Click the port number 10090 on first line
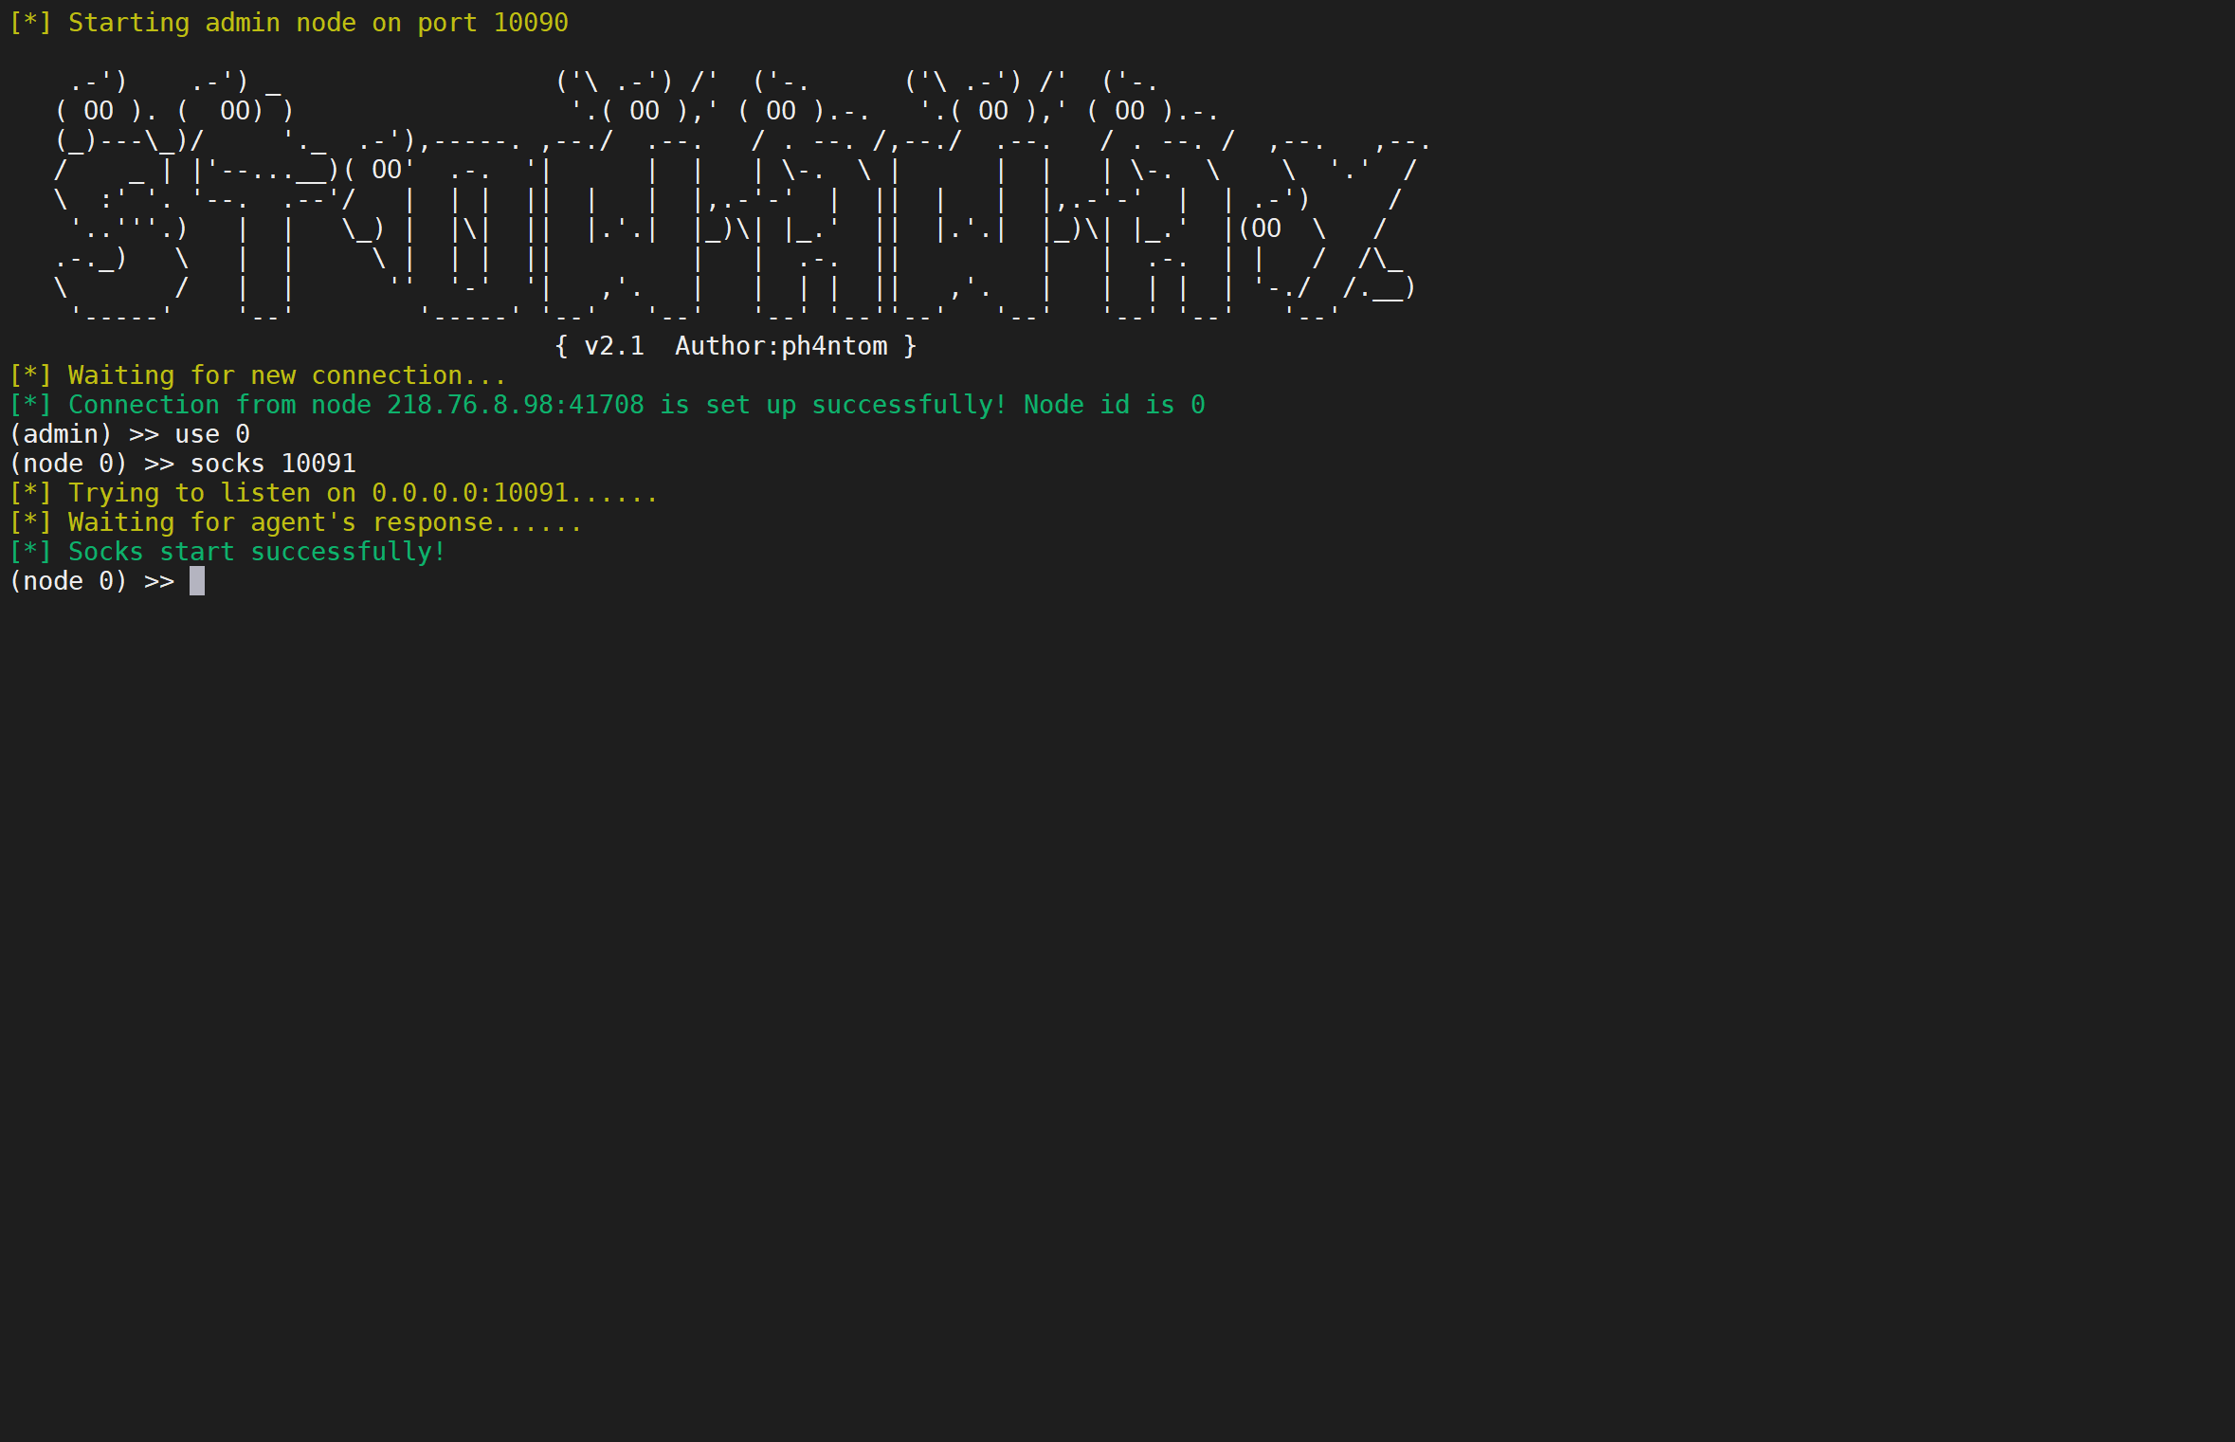Viewport: 2235px width, 1442px height. click(x=530, y=23)
